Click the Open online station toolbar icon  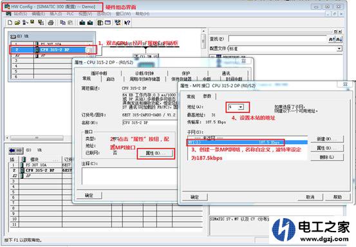tap(25, 23)
